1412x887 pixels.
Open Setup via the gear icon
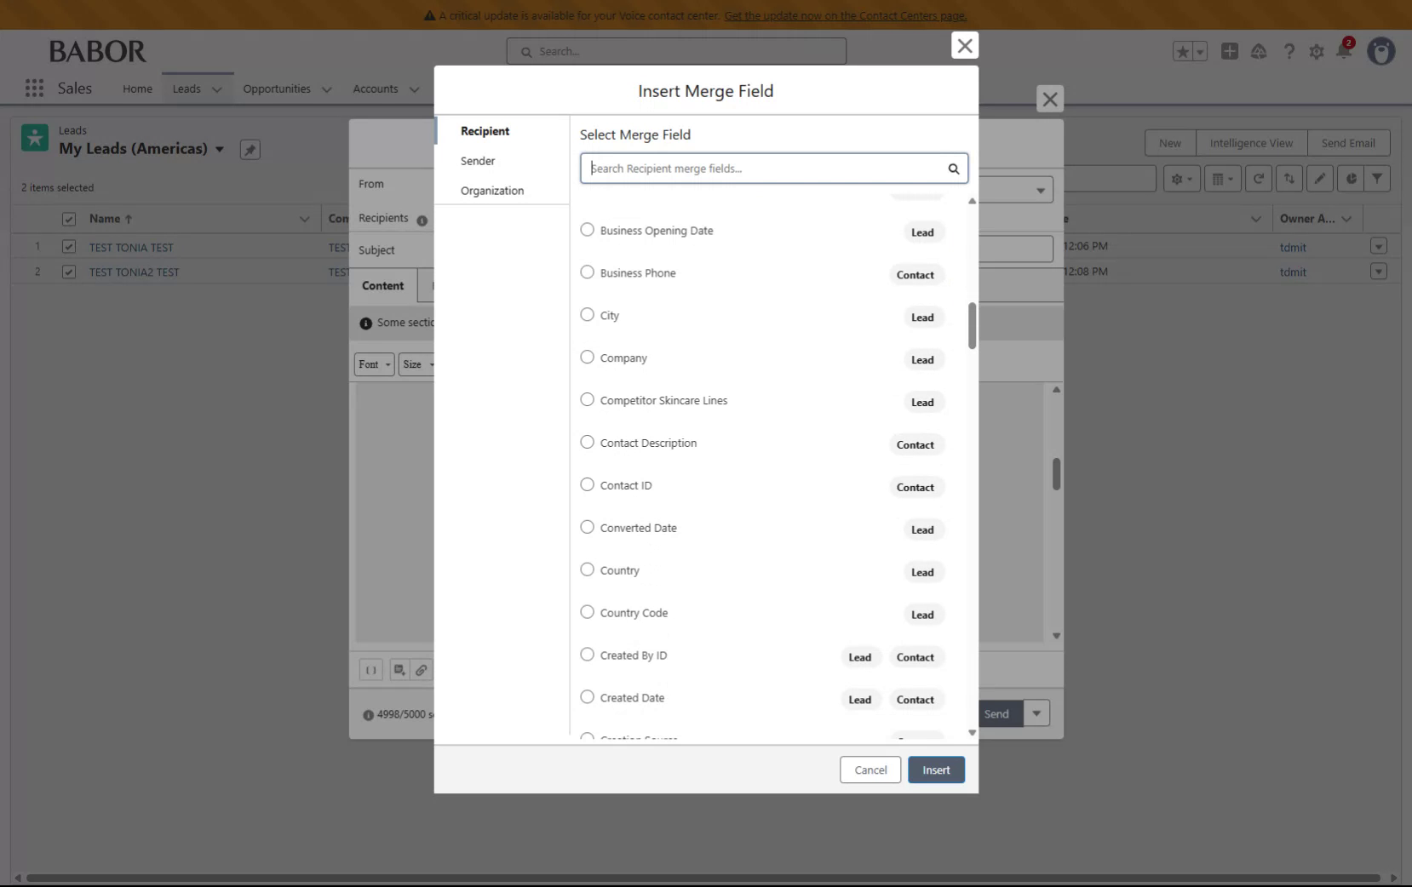coord(1316,51)
